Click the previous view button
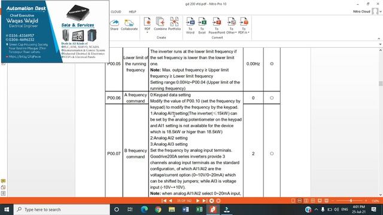Image resolution: width=383 pixels, height=215 pixels. [x=211, y=201]
